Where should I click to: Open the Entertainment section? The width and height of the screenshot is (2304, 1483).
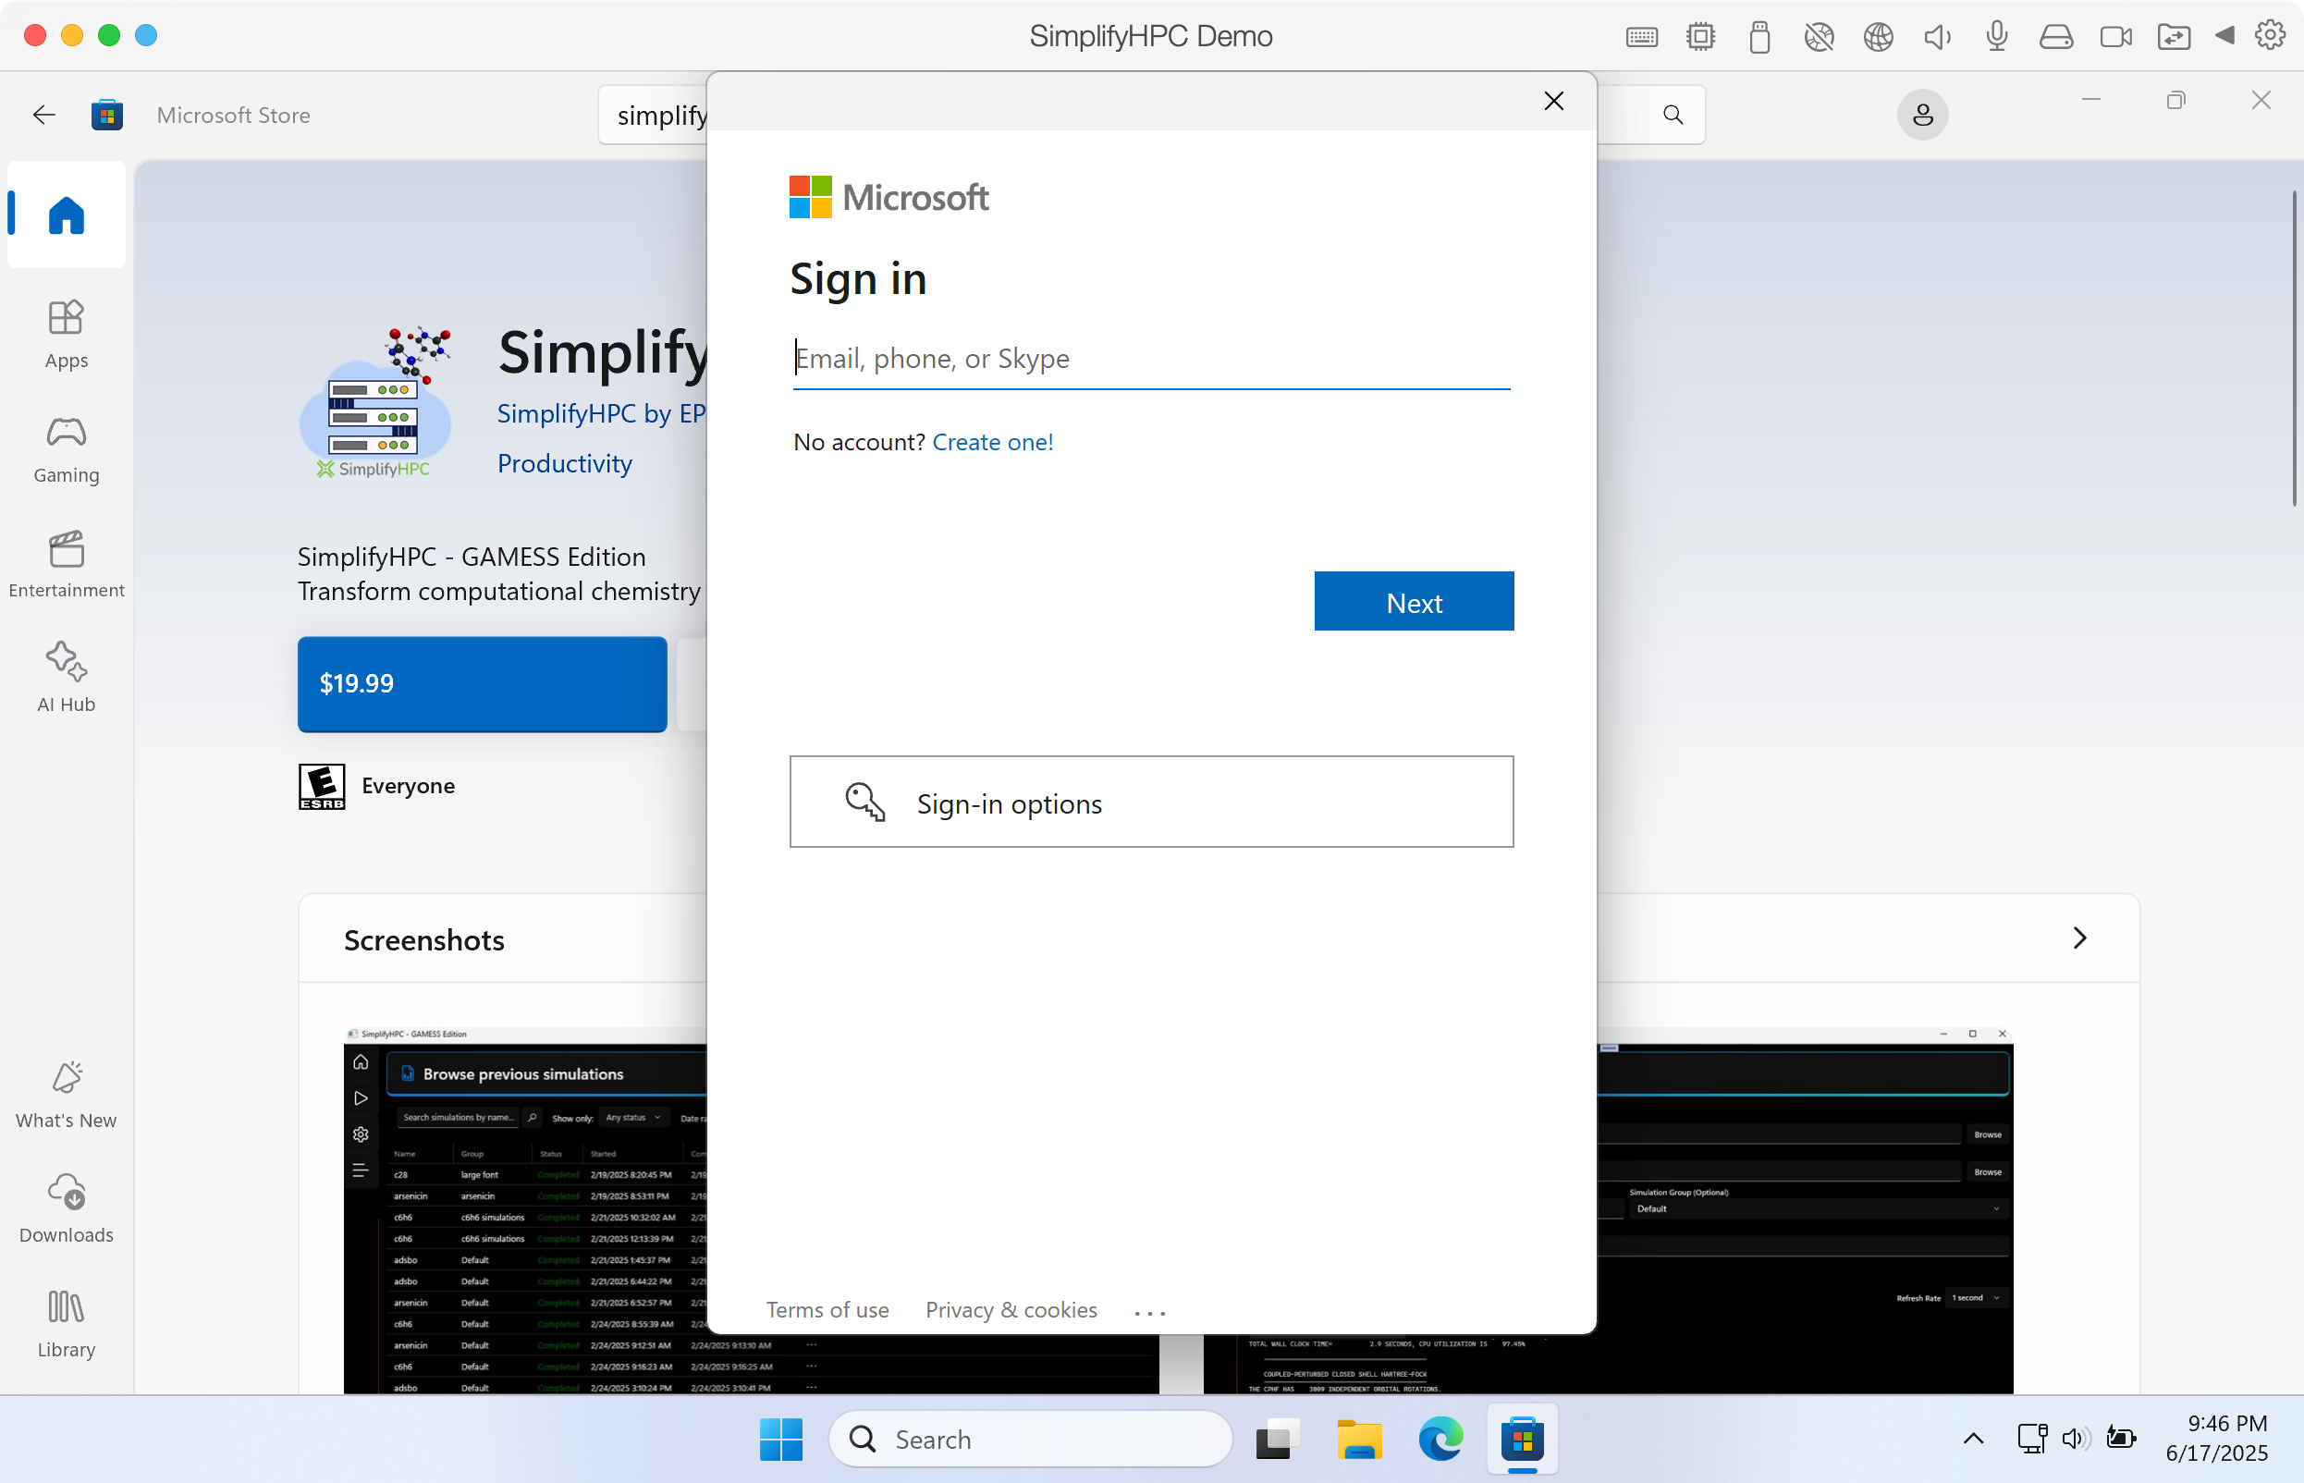66,563
